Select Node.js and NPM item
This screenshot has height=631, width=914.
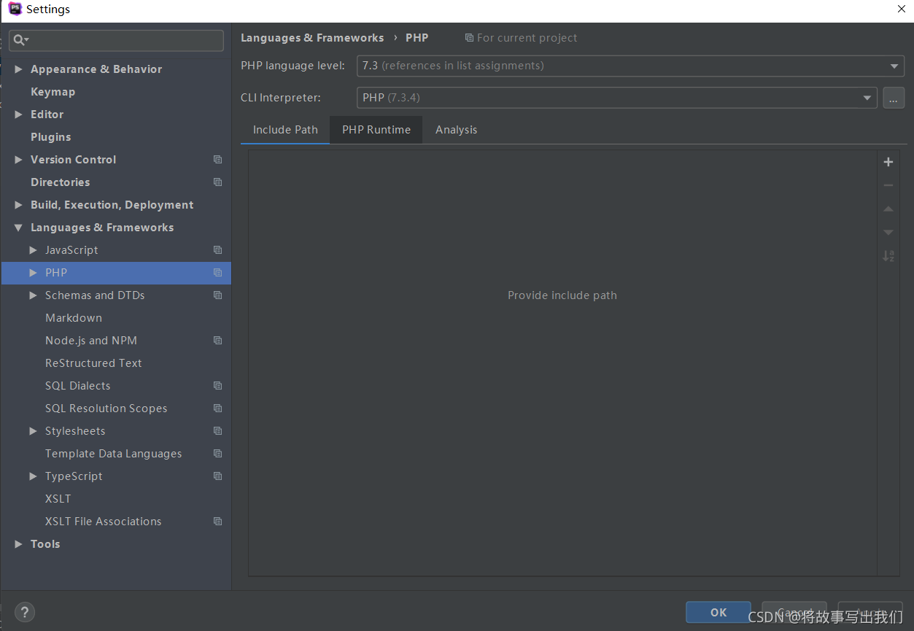[x=91, y=341]
